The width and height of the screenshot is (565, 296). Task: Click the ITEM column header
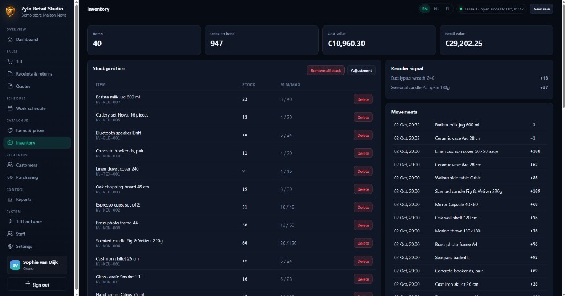click(x=100, y=84)
